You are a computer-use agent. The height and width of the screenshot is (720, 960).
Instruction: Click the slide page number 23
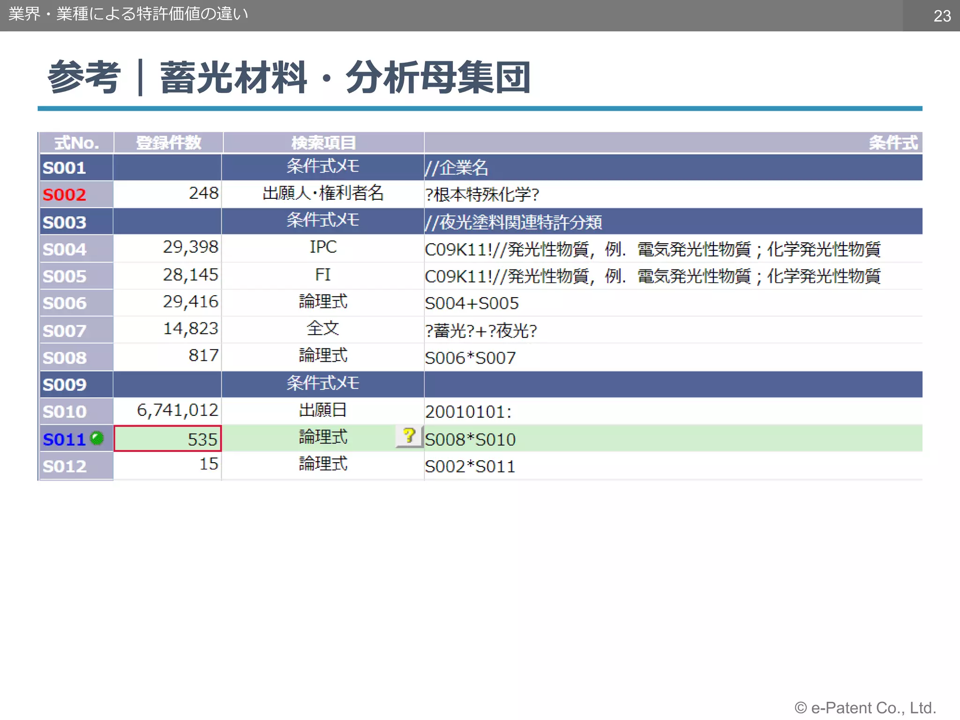click(942, 16)
